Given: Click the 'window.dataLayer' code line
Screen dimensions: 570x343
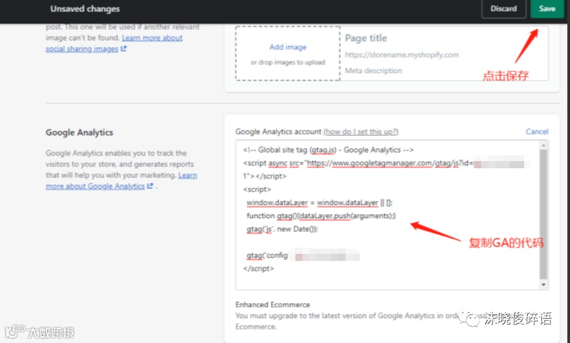Looking at the screenshot, I should coord(319,203).
